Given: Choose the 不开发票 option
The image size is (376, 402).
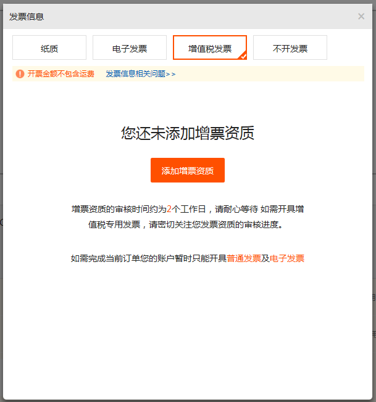Looking at the screenshot, I should click(x=290, y=48).
